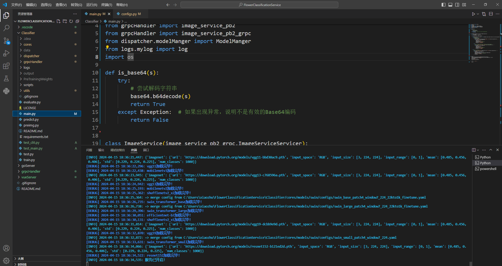Viewport: 502px width, 266px height.
Task: Collapse the Classifier folder
Action: coord(47,33)
